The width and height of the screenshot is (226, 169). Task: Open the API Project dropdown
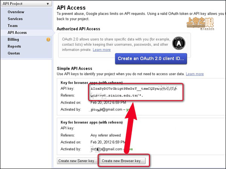click(26, 4)
